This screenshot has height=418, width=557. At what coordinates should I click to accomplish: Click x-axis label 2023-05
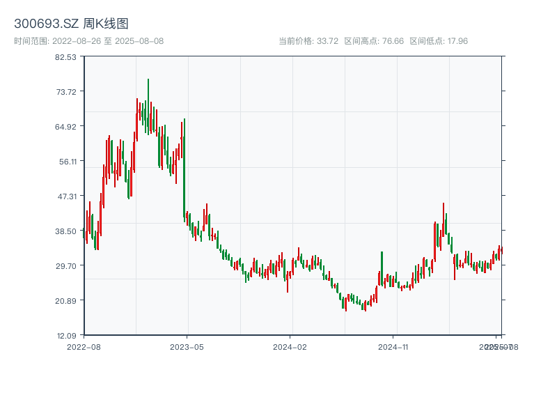click(187, 347)
